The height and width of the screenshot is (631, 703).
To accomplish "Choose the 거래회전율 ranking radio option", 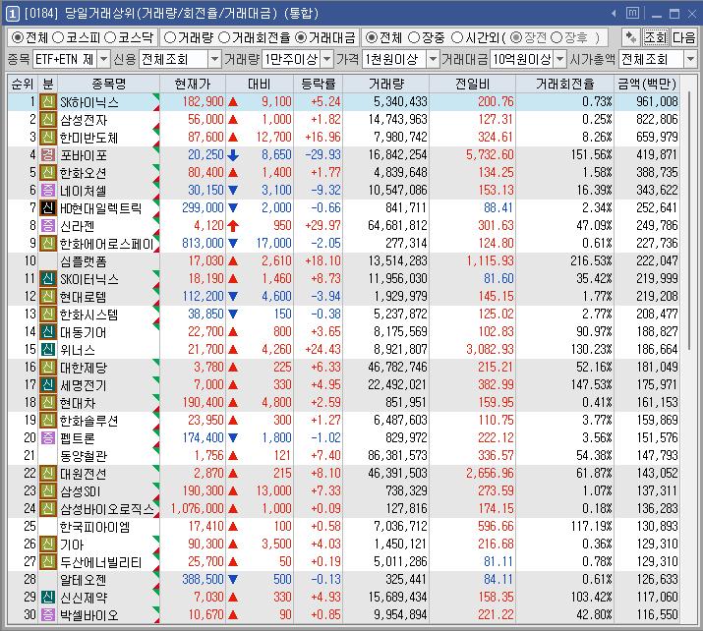I will click(x=224, y=37).
